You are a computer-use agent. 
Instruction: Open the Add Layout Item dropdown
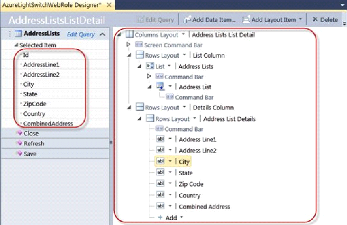coord(301,20)
